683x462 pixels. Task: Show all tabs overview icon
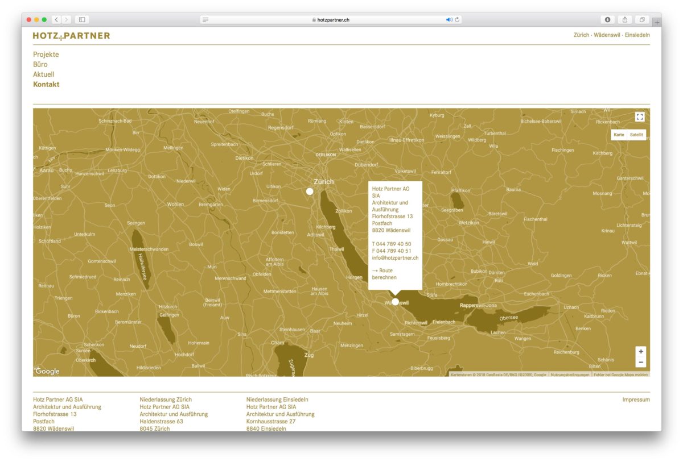pos(641,20)
